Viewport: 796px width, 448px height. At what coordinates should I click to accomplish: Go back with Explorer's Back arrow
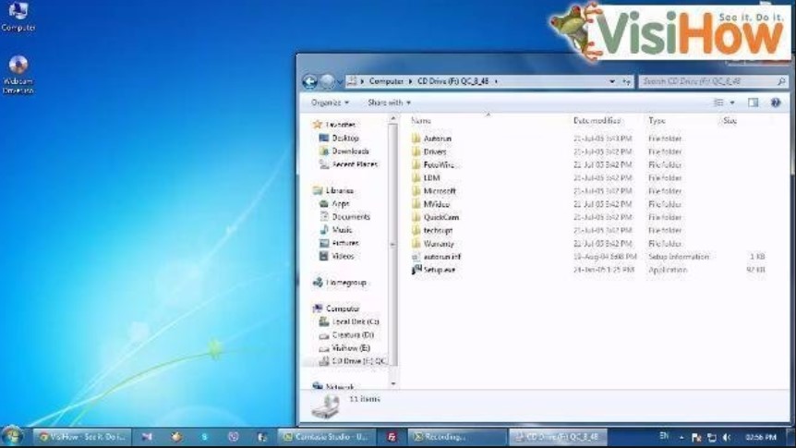(x=309, y=81)
